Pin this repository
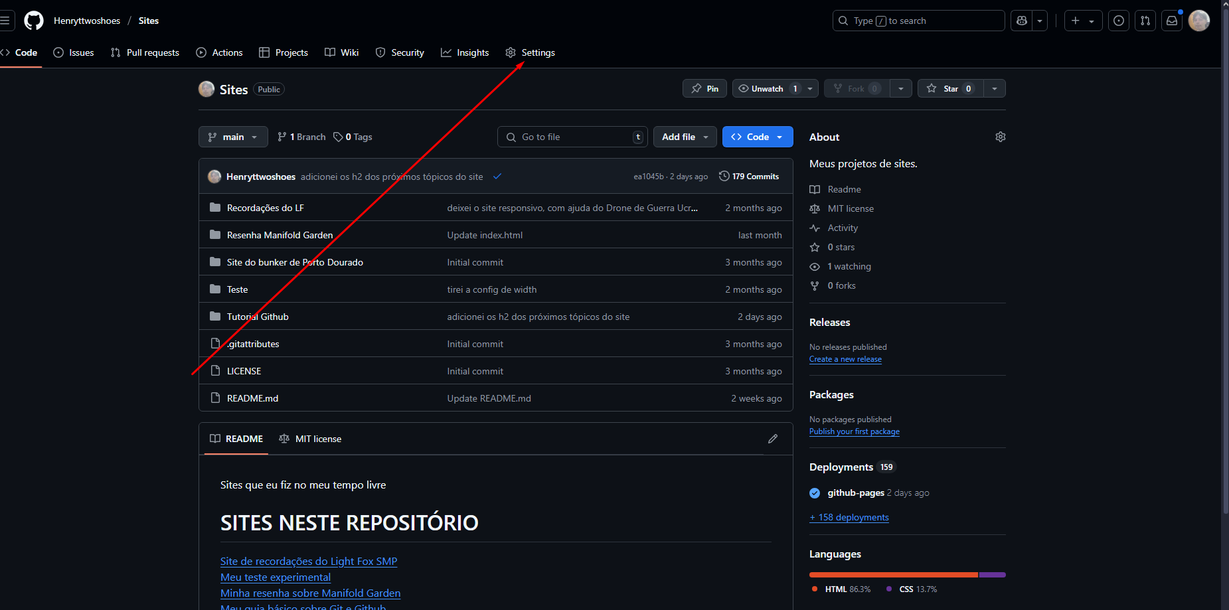The height and width of the screenshot is (610, 1229). (x=704, y=88)
